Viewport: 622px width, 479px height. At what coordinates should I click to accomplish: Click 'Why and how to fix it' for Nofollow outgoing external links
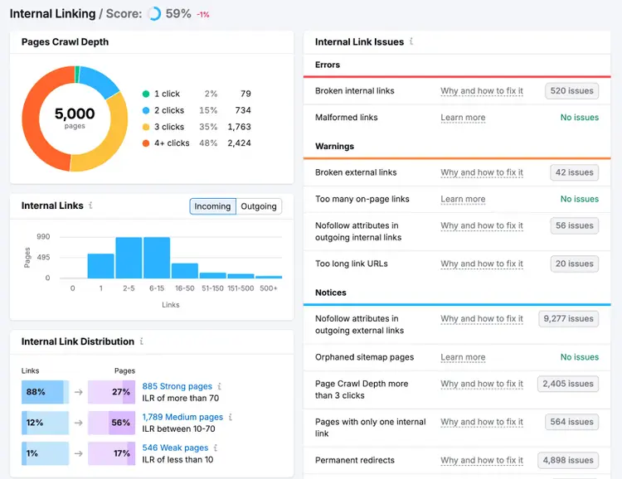[482, 319]
